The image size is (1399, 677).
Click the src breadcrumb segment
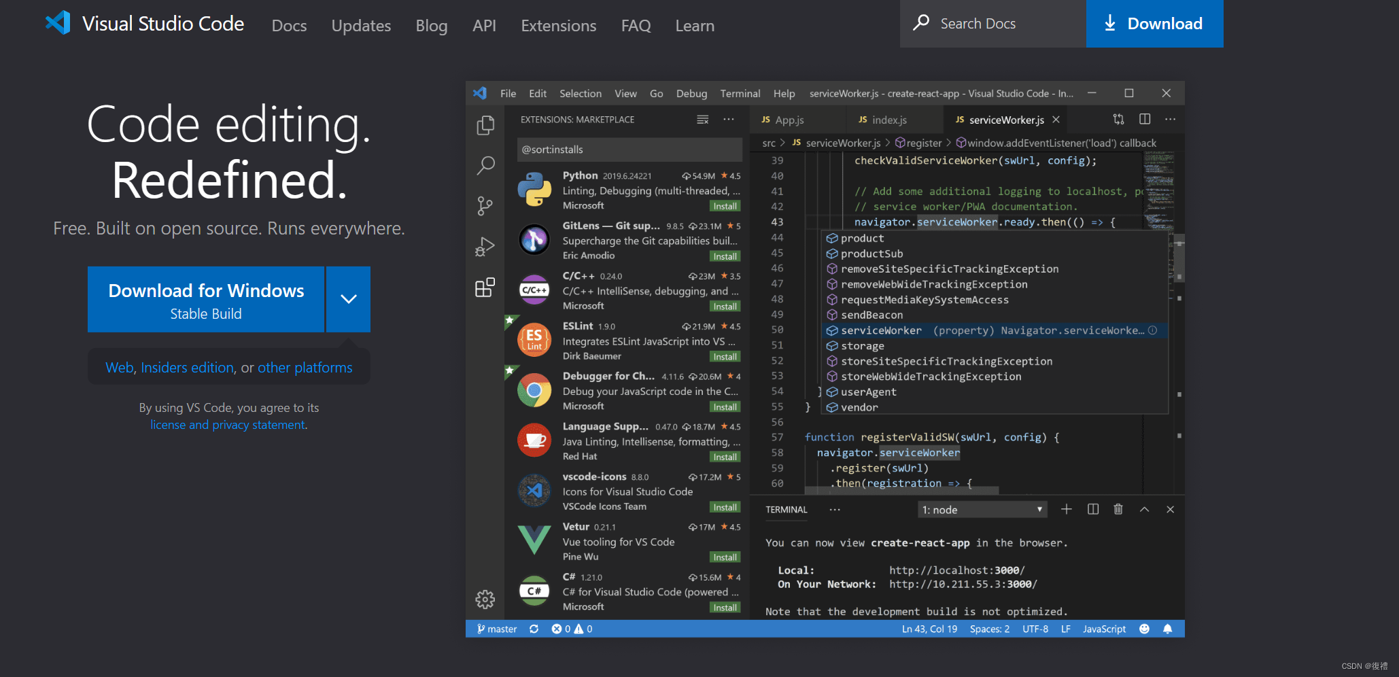coord(769,143)
